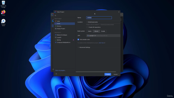Viewport: 174px width, 98px height.
Task: Open the Android Studio desktop shortcut
Action: pyautogui.click(x=3, y=23)
